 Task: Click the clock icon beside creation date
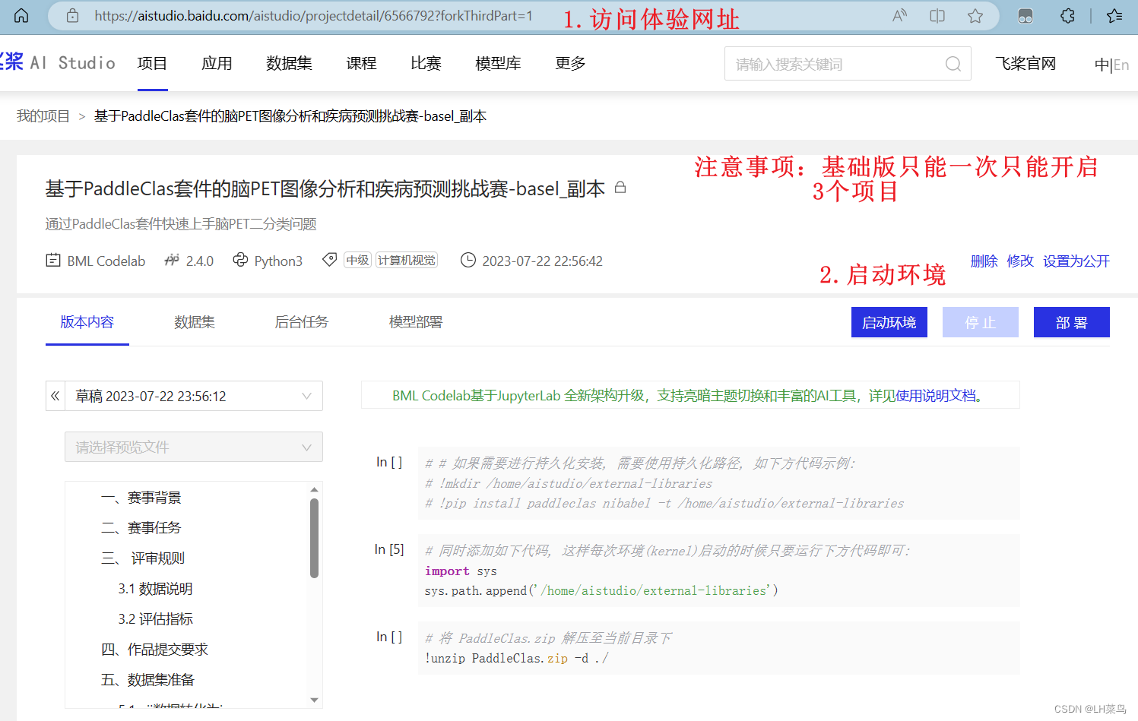(x=468, y=261)
